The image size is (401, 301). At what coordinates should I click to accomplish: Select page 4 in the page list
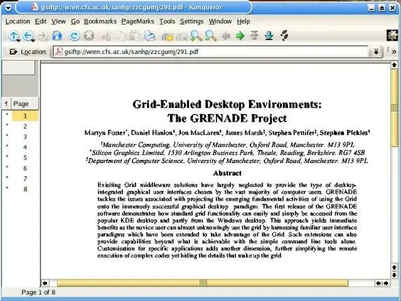coord(25,147)
